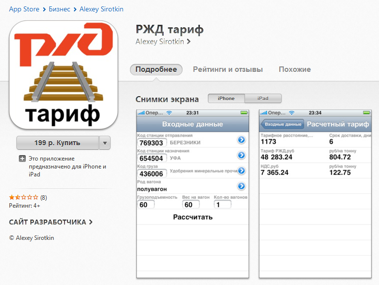Click arrow next to БЕРЕЗНИКИ departure station
This screenshot has width=379, height=285.
(241, 140)
